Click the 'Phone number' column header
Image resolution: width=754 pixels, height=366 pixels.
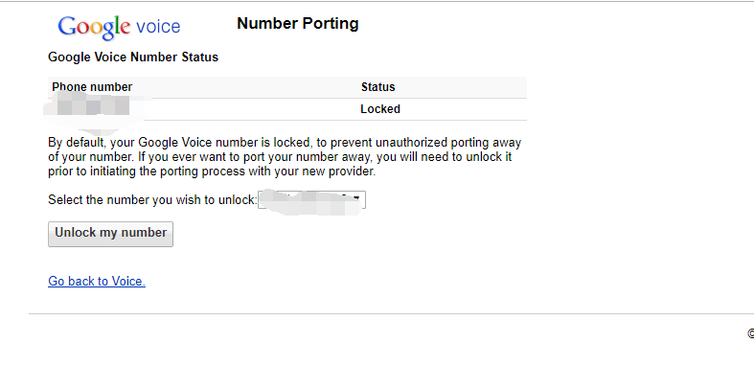pos(92,87)
